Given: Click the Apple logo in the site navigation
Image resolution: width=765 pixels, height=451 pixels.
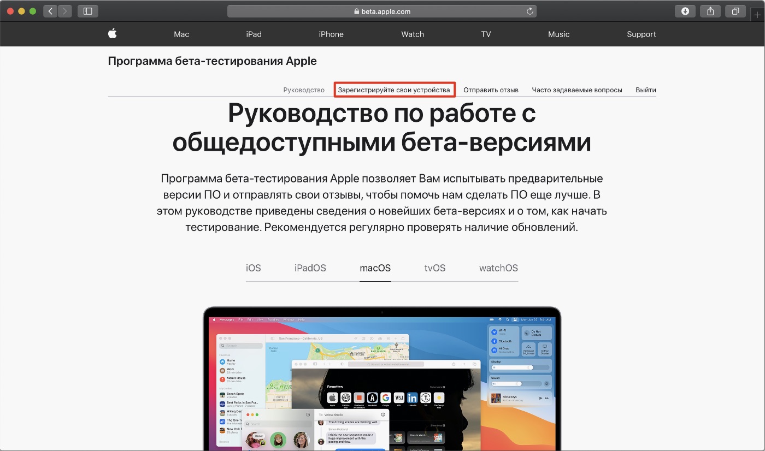Looking at the screenshot, I should point(113,34).
